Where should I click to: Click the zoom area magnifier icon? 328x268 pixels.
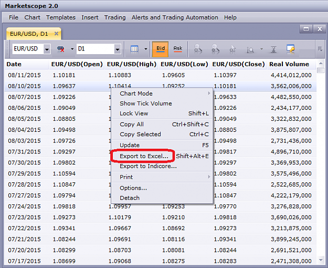[250, 50]
